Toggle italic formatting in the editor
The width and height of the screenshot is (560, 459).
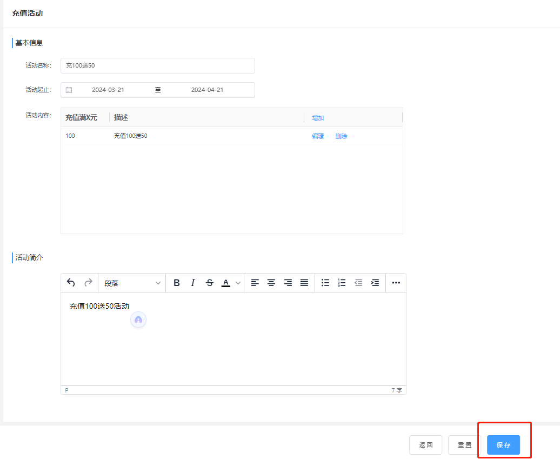[x=192, y=283]
